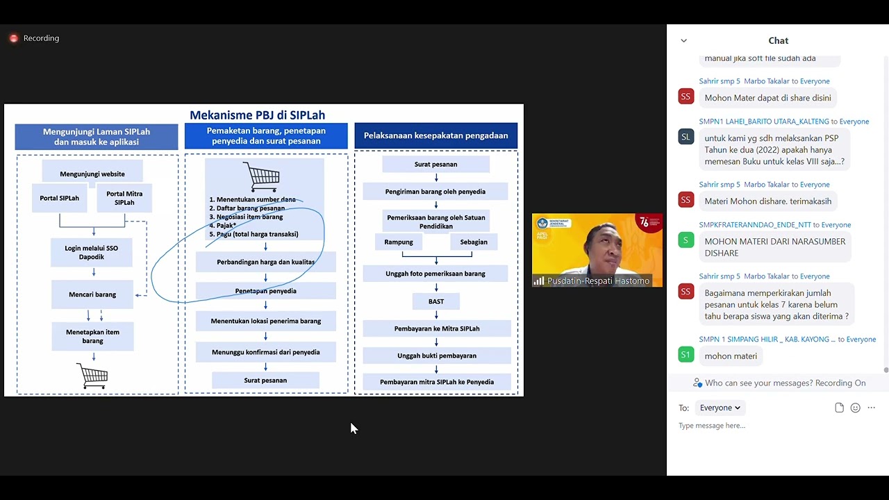The image size is (889, 500).
Task: Click the SS avatar beside "Mohon Mater dapat di share disini"
Action: tap(686, 97)
